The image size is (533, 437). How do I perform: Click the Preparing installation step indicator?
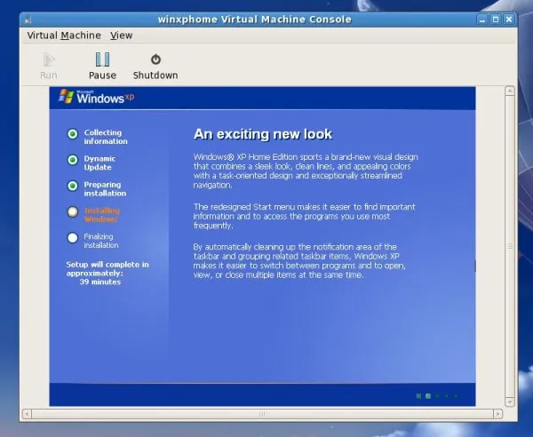tap(73, 186)
